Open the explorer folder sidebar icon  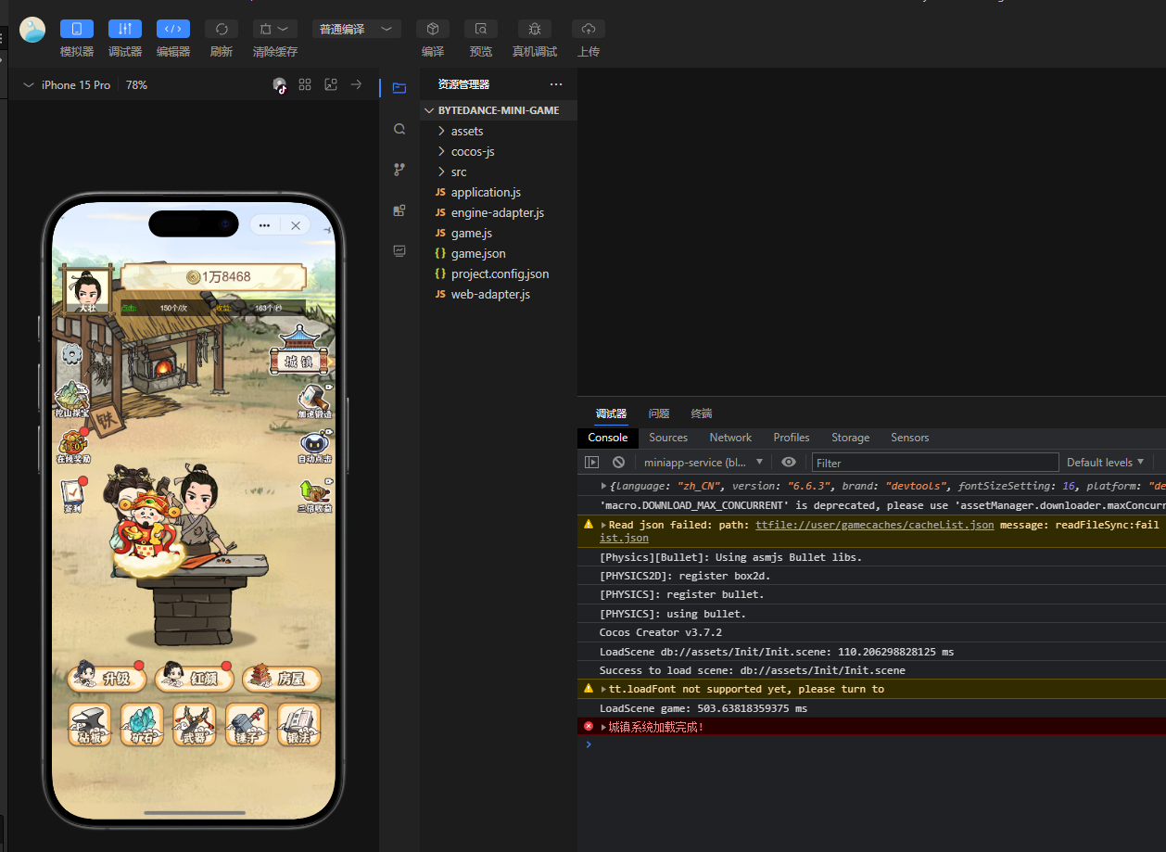[x=399, y=88]
